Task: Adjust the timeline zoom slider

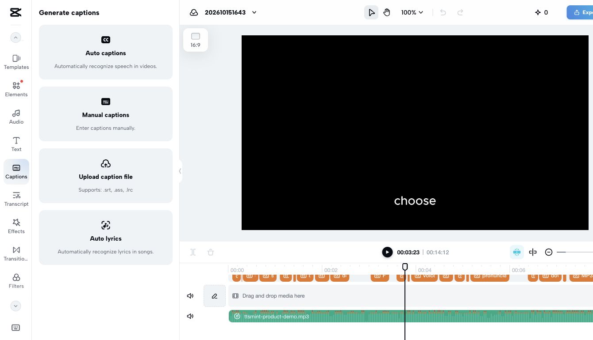Action: click(574, 252)
